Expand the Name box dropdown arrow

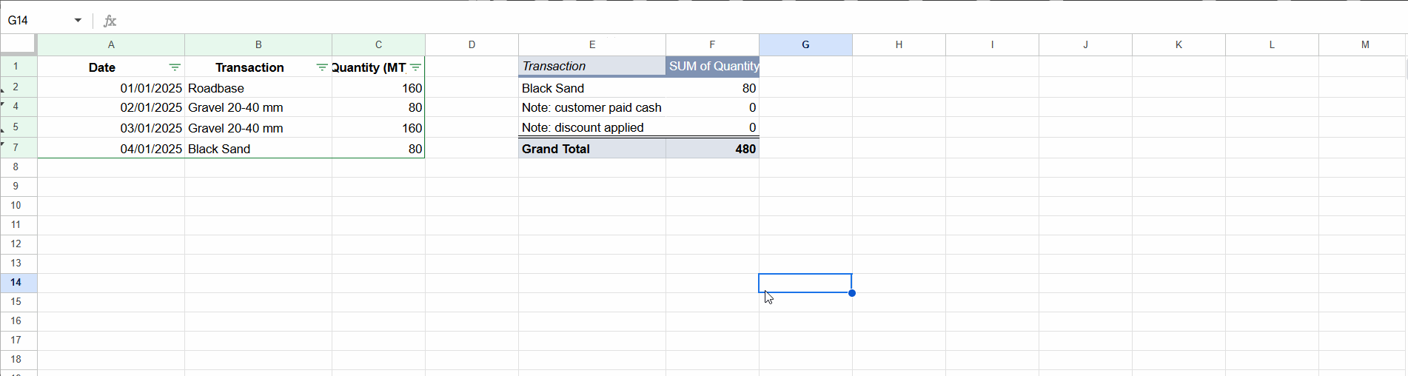(x=78, y=21)
